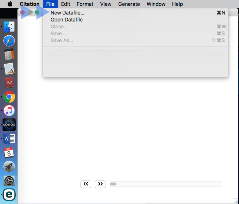
Task: Open System Preferences gear in dock
Action: (x=9, y=180)
